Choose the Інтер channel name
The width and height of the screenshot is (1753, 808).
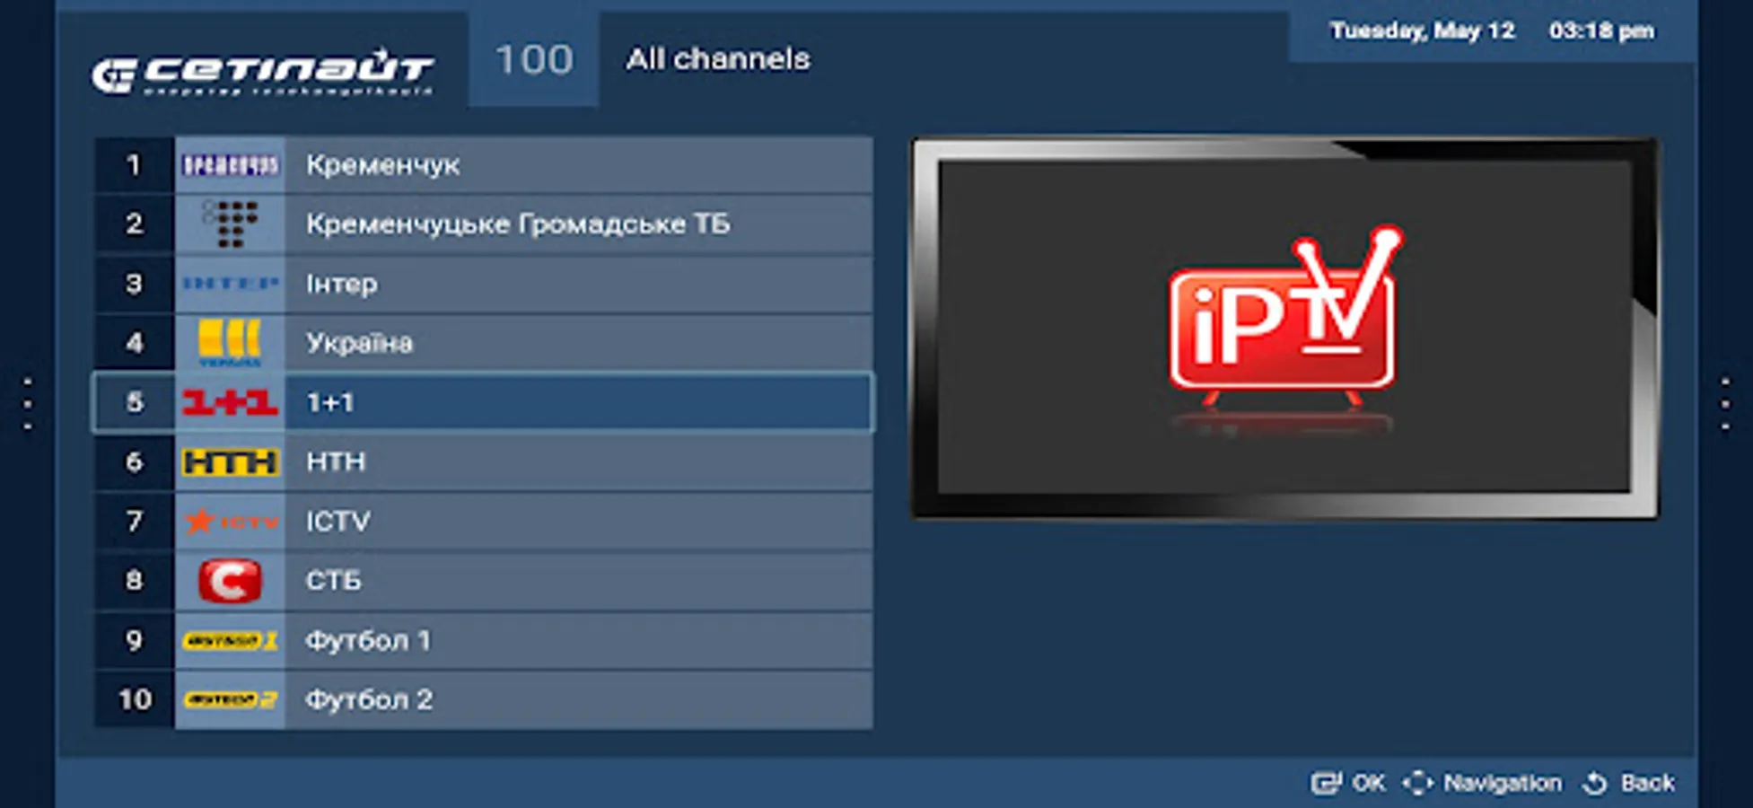click(x=342, y=284)
